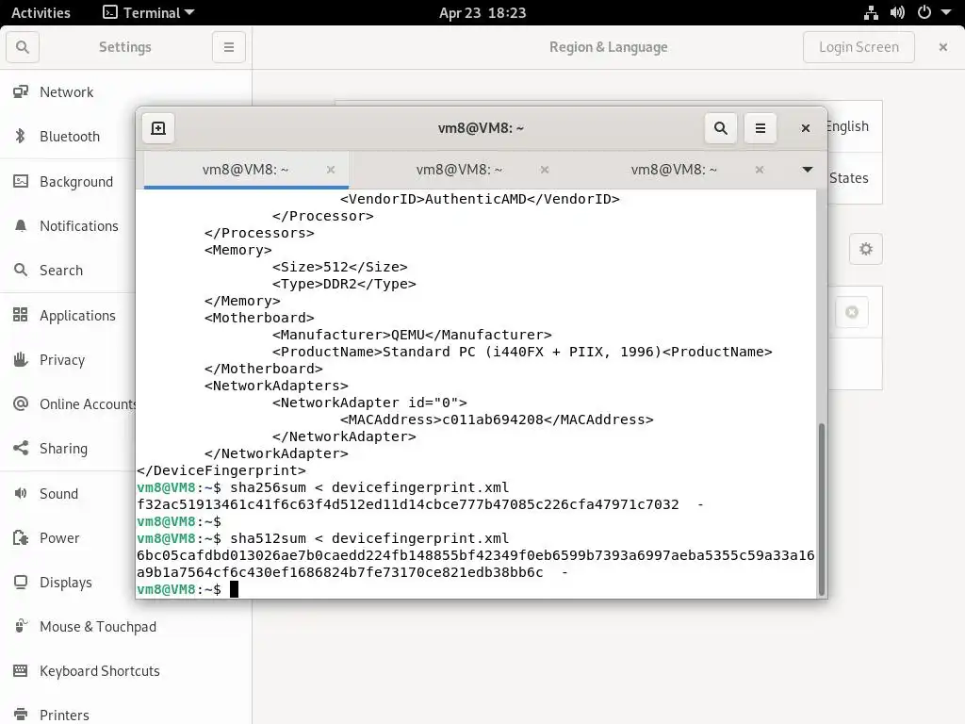Click the Network sidebar icon
Image resolution: width=965 pixels, height=724 pixels.
click(x=21, y=91)
